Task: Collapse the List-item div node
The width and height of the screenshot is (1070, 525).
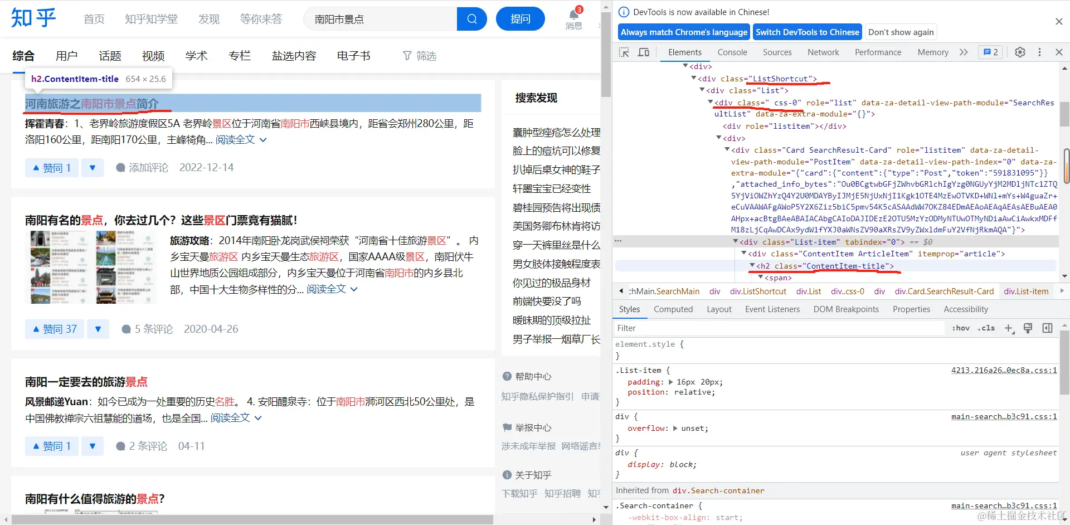Action: tap(735, 242)
